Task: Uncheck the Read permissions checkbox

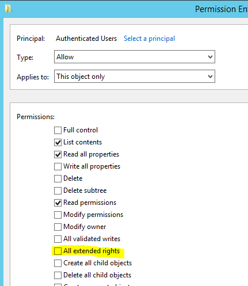Action: (58, 203)
